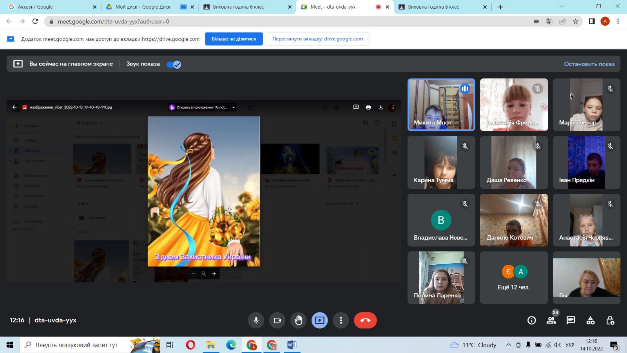627x353 pixels.
Task: Turn off the camera in Meet controls
Action: pos(277,320)
